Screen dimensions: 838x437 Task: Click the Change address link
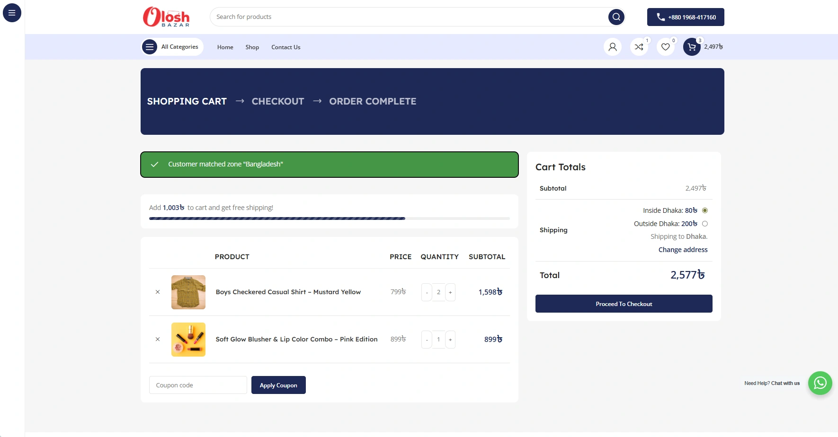tap(683, 250)
